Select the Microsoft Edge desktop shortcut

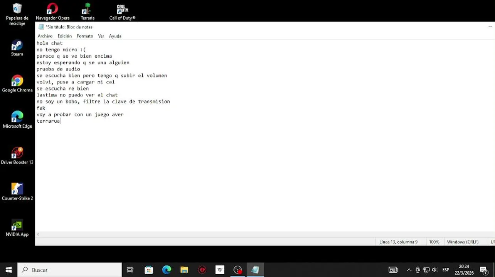pos(17,120)
